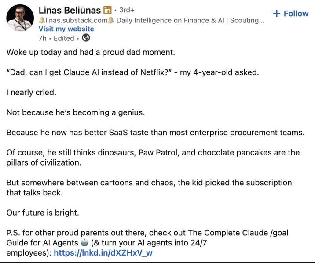The image size is (315, 263).
Task: Click the "Woke up today" opening line
Action: [91, 52]
